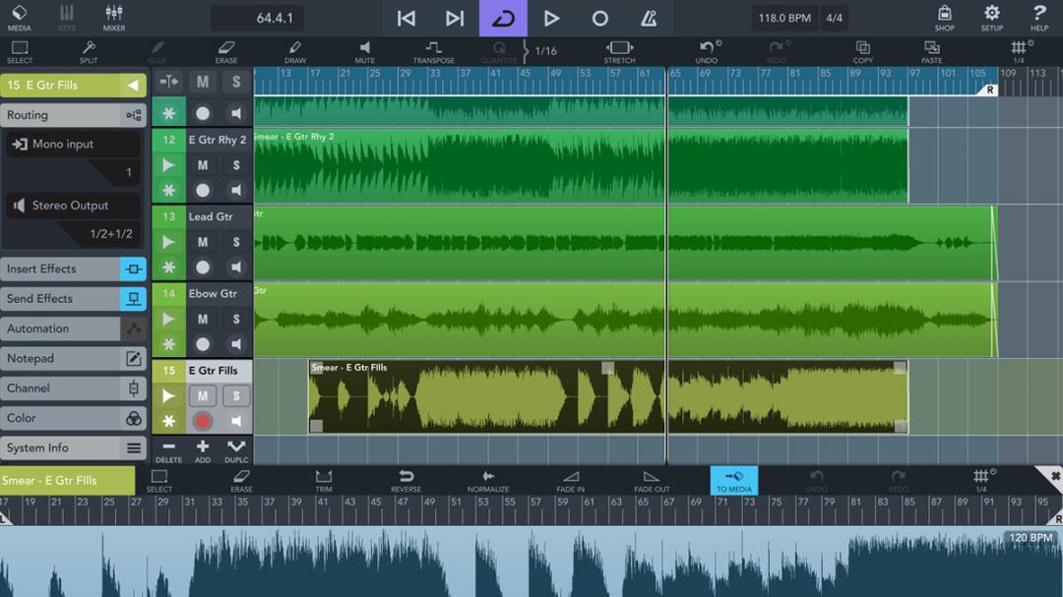Expand the Send Effects section
Image resolution: width=1063 pixels, height=597 pixels.
click(73, 299)
